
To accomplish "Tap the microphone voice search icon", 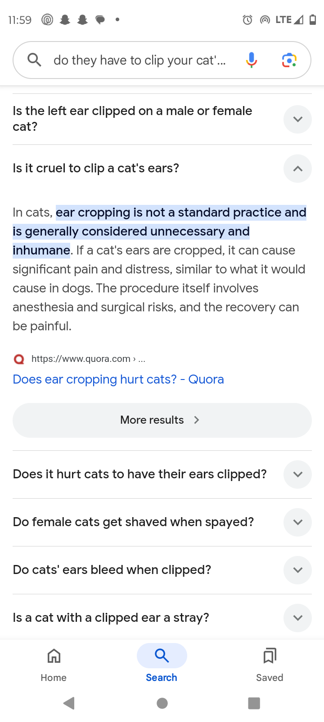I will click(252, 60).
